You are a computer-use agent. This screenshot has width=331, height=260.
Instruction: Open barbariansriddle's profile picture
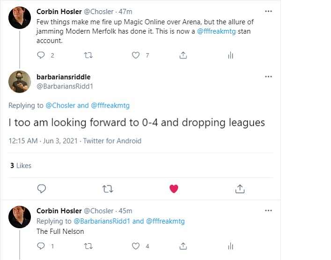[x=20, y=81]
